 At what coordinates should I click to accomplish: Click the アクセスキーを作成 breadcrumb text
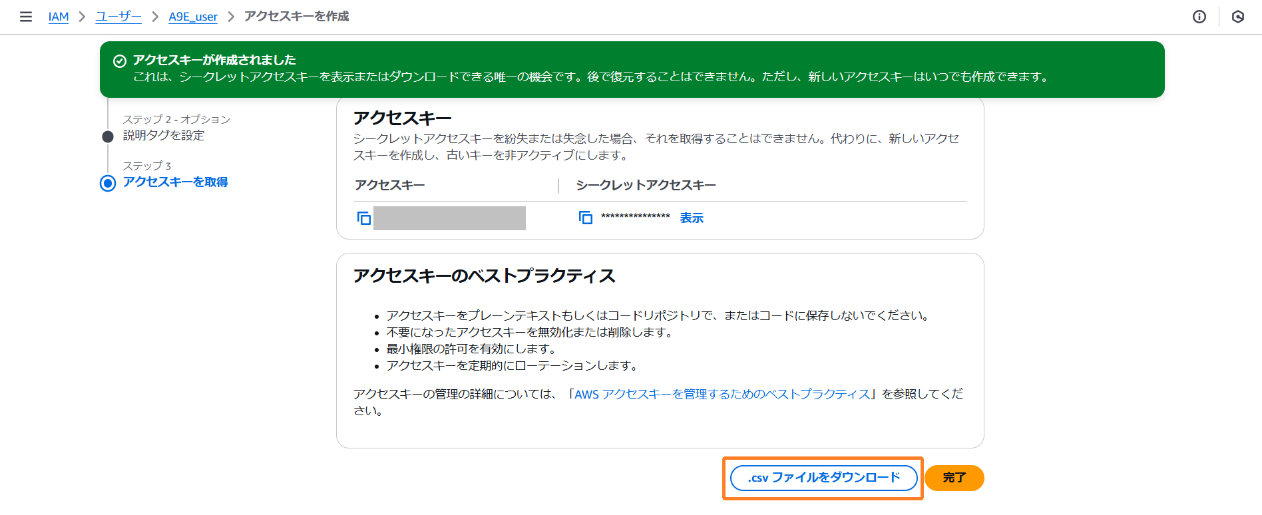click(x=296, y=17)
